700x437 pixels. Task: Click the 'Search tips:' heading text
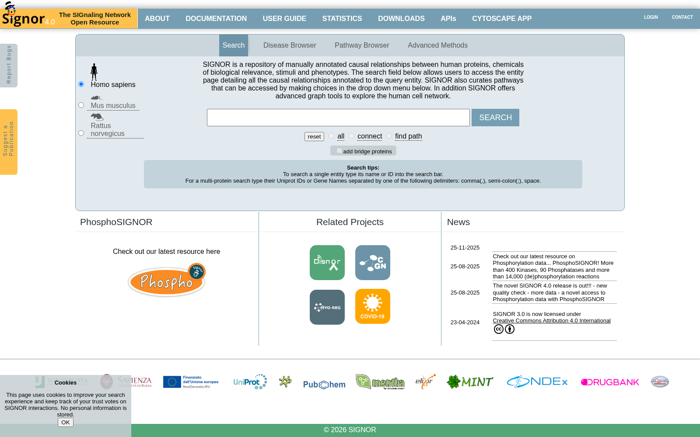tap(363, 168)
